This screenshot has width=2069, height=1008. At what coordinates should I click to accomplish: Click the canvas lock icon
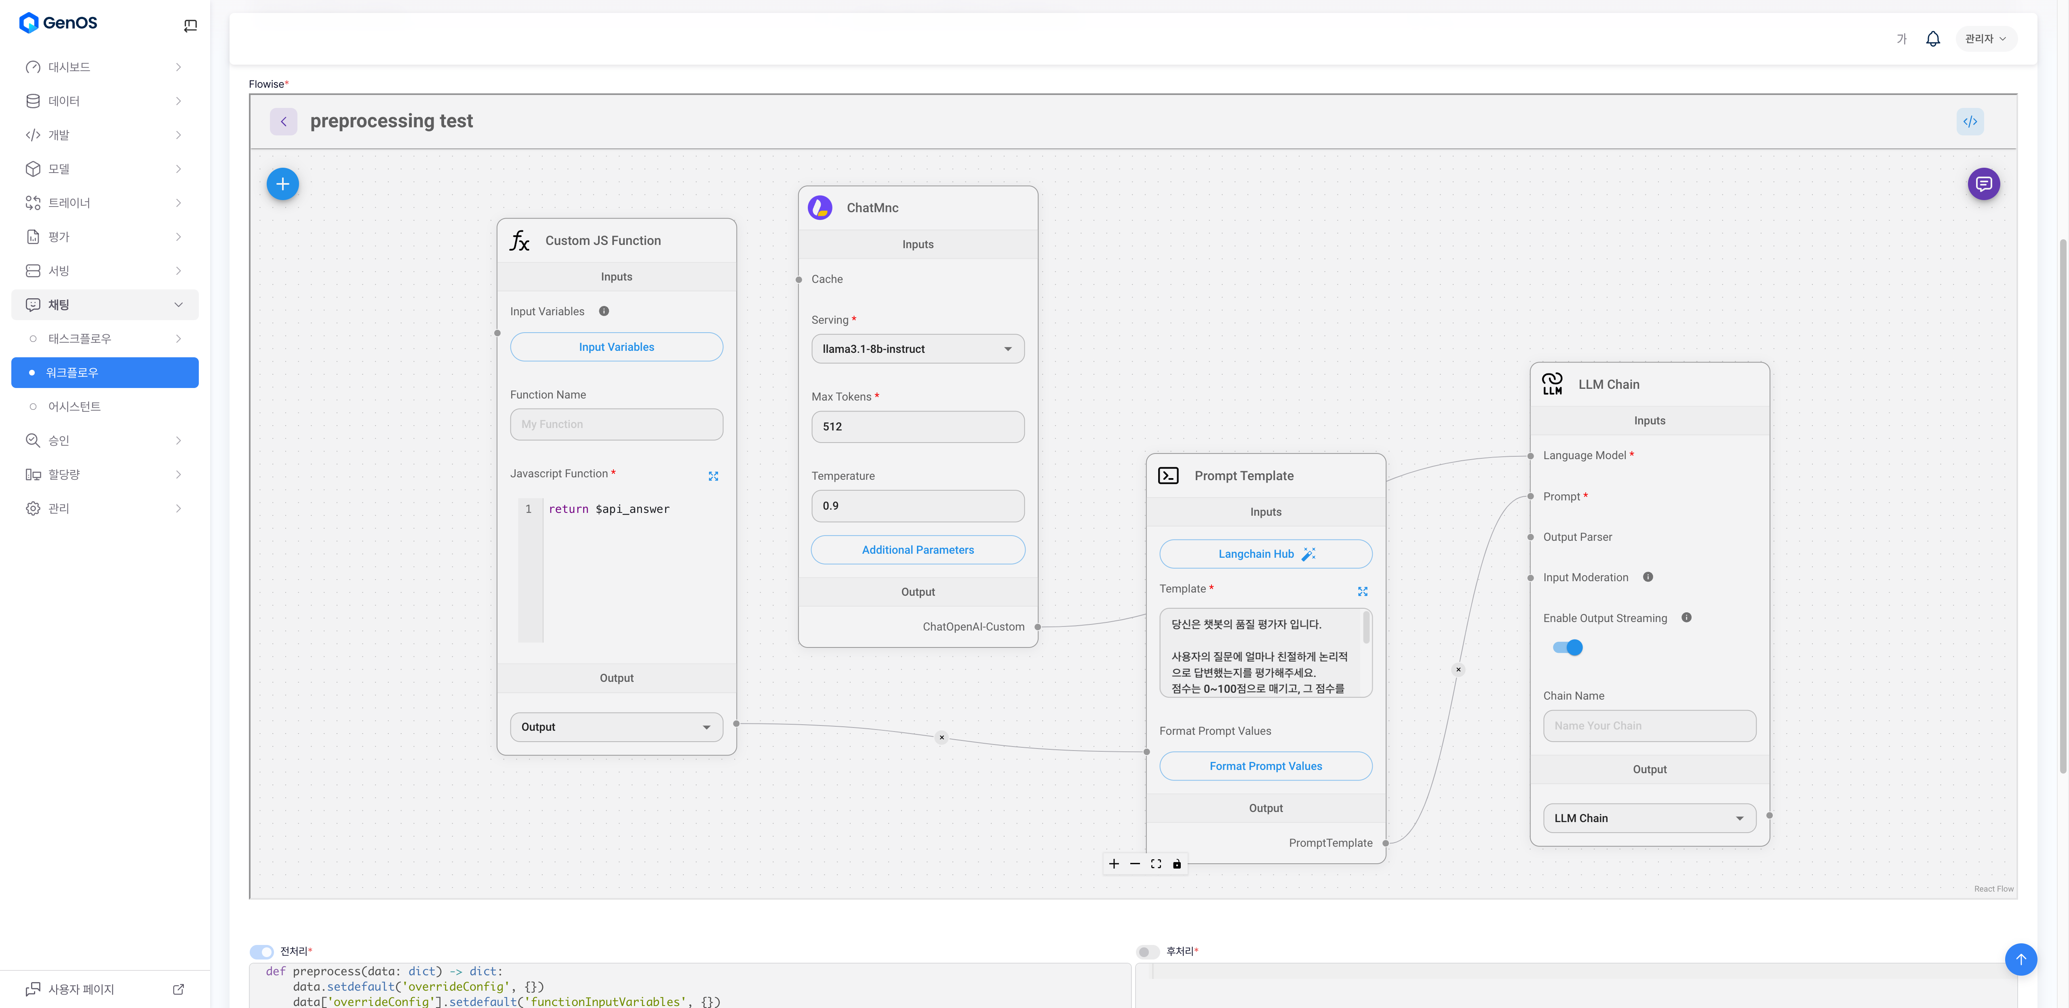tap(1177, 864)
